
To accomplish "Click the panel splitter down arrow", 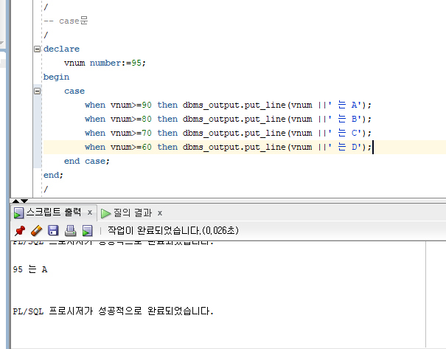I will click(x=24, y=201).
